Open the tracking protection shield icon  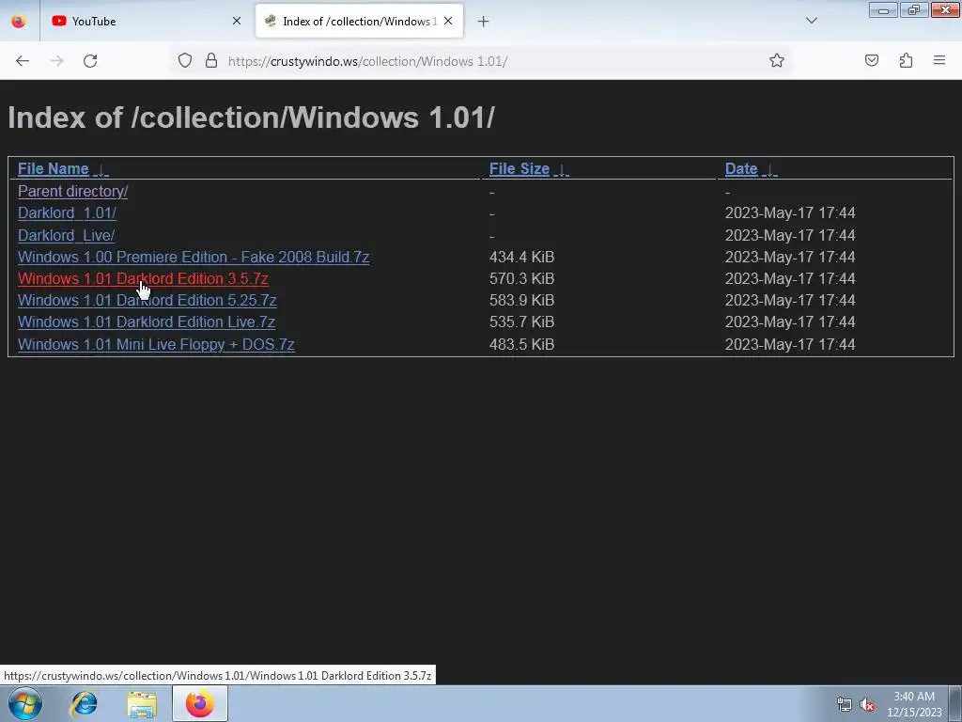click(185, 60)
